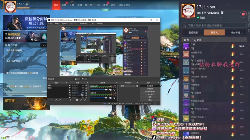Open 设置 settings in OBS controls
This screenshot has width=250, height=140.
point(150,97)
